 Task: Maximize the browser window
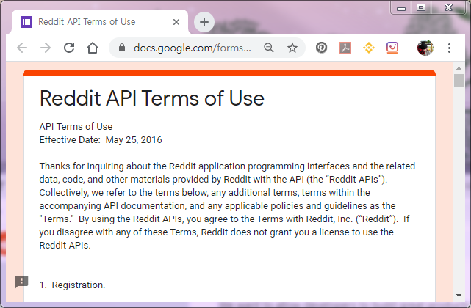click(x=421, y=7)
